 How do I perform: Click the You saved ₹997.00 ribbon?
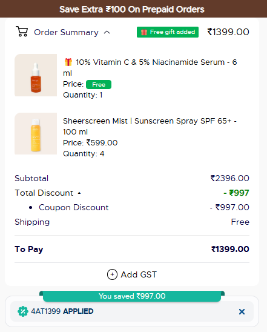132,296
